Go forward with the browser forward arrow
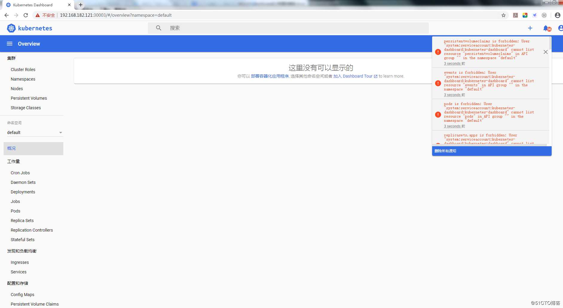 click(x=16, y=15)
